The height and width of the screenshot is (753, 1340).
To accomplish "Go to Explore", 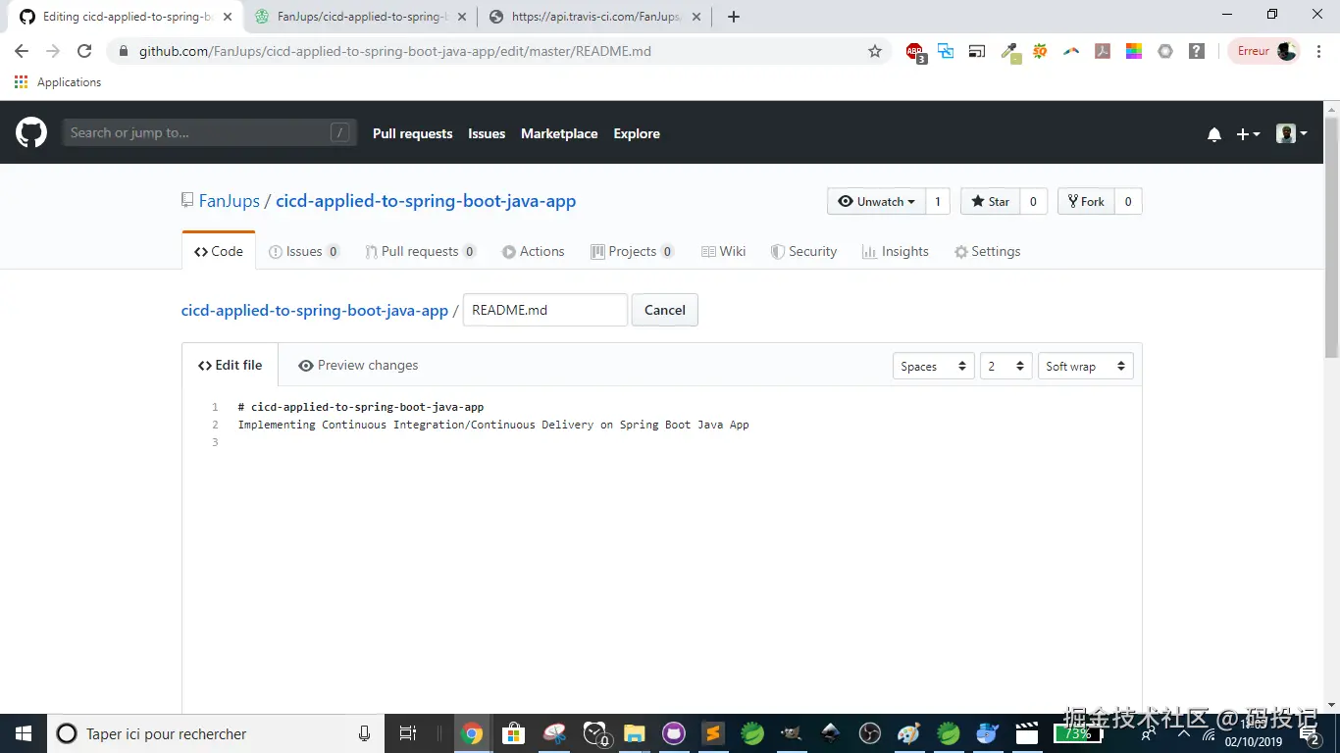I will coord(637,134).
